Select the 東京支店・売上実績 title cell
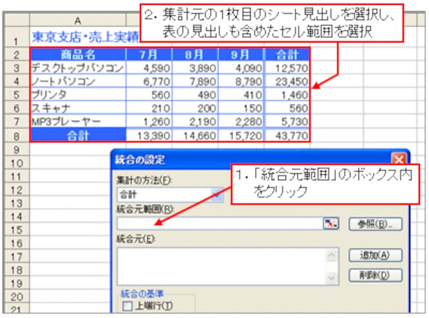Screen dimensions: 429x318 coord(78,37)
